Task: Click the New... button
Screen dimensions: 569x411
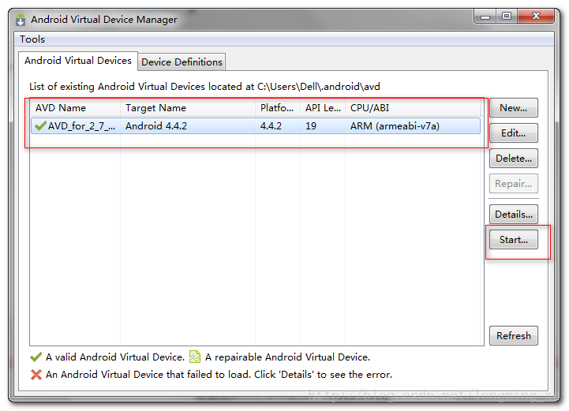Action: (x=514, y=108)
